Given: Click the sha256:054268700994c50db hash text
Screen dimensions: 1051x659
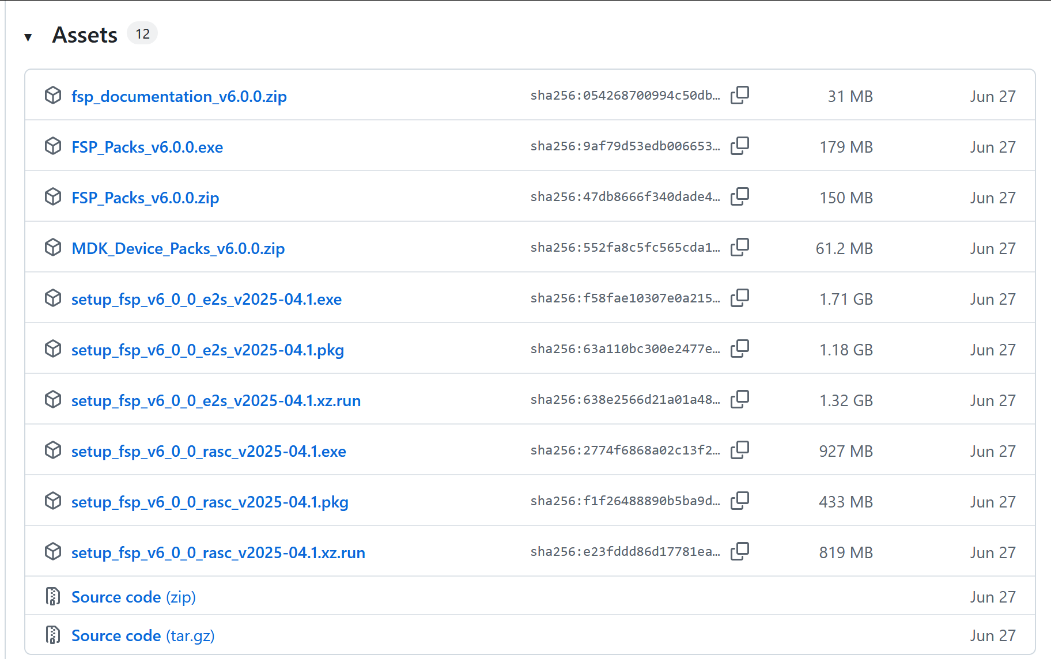Looking at the screenshot, I should pos(625,95).
